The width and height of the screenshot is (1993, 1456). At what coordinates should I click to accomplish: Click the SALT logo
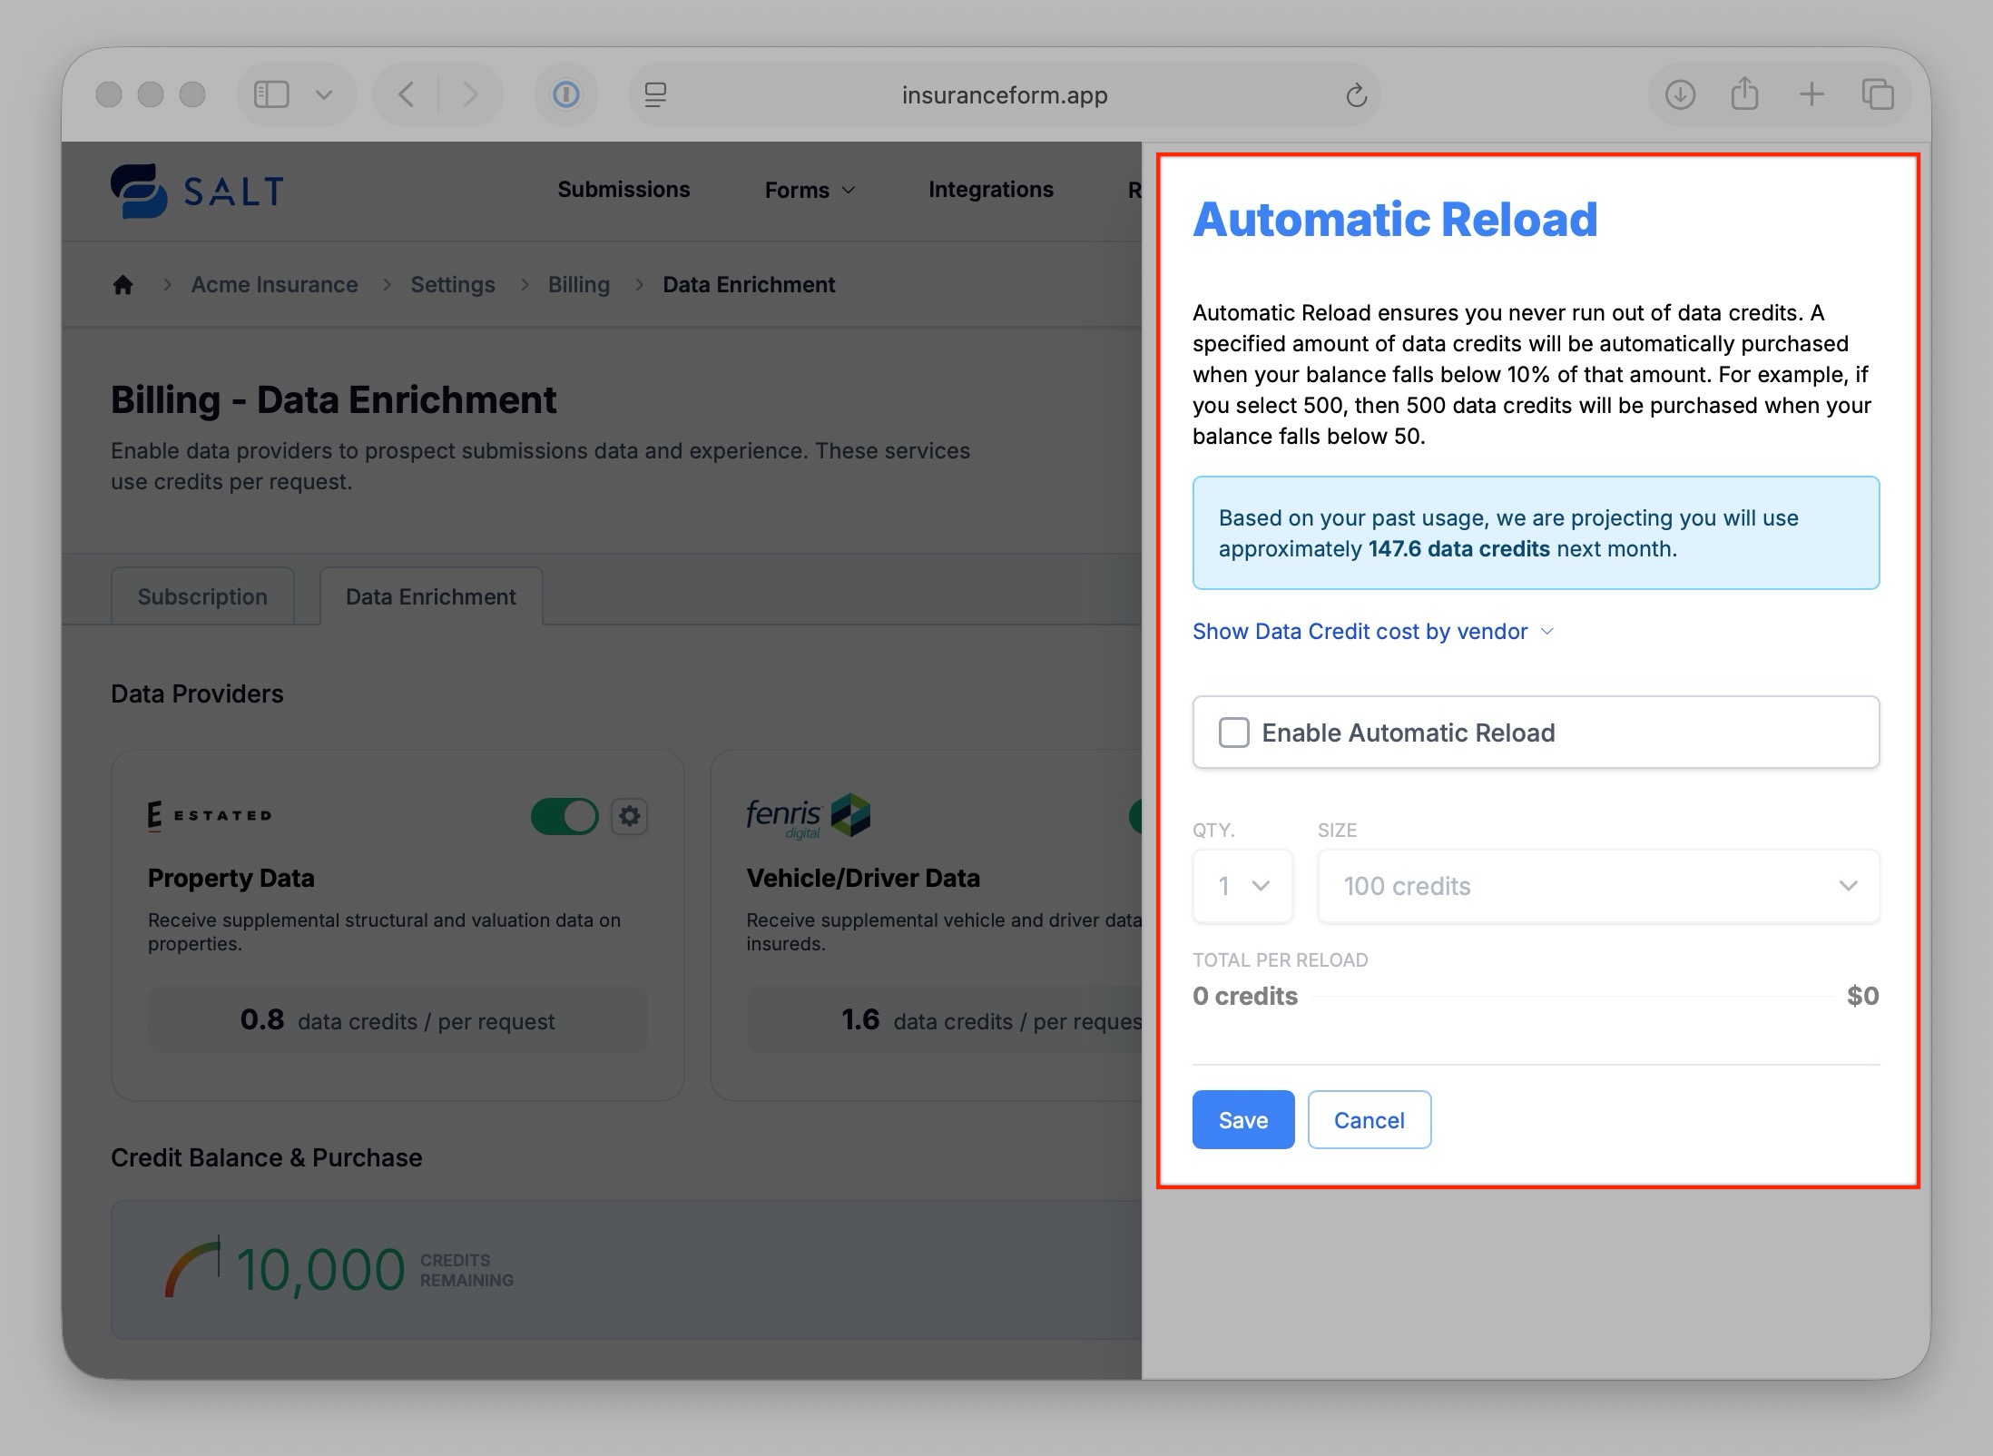tap(197, 191)
